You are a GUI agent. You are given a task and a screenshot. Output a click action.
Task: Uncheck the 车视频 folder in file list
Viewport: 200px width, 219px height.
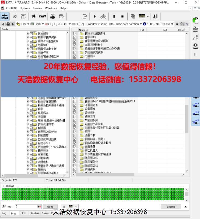coord(75,120)
